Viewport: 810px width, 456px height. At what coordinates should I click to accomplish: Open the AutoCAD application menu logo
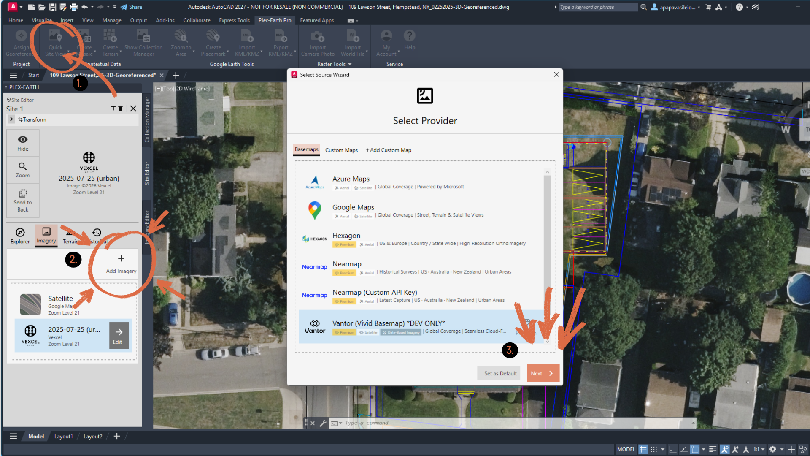pyautogui.click(x=13, y=7)
